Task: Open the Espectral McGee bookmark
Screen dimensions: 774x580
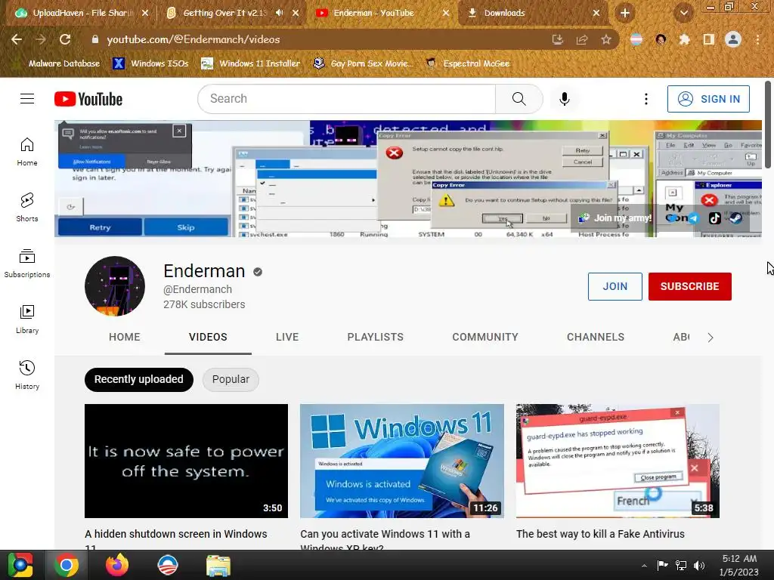Action: 468,63
